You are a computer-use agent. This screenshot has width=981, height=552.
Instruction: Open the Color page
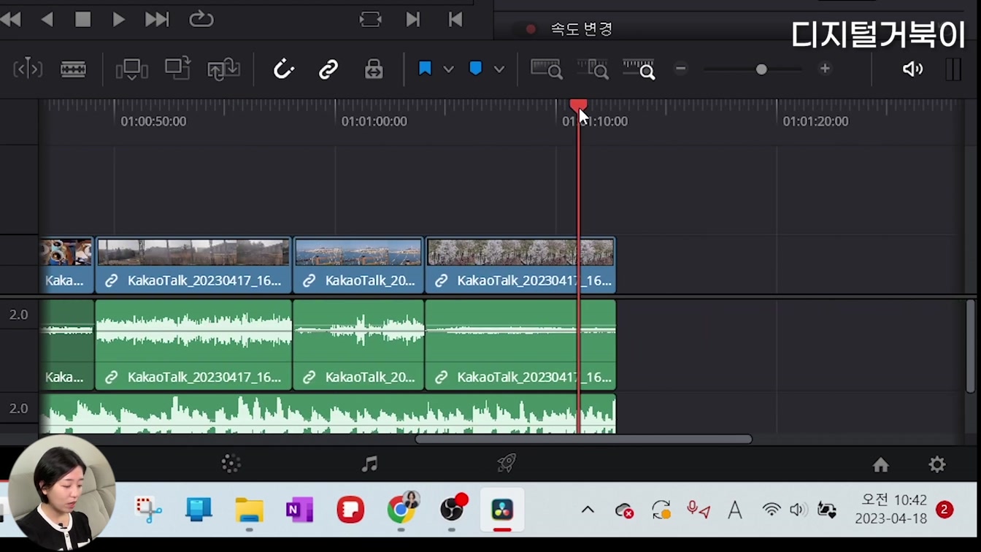231,464
